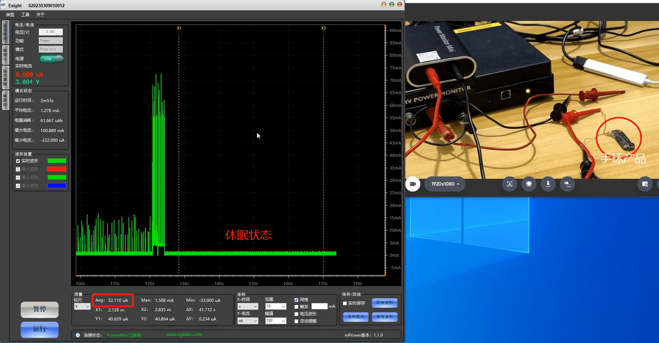Select the exposure timer icon in camera toolbar
Viewport: 659px width, 343px height.
[549, 184]
